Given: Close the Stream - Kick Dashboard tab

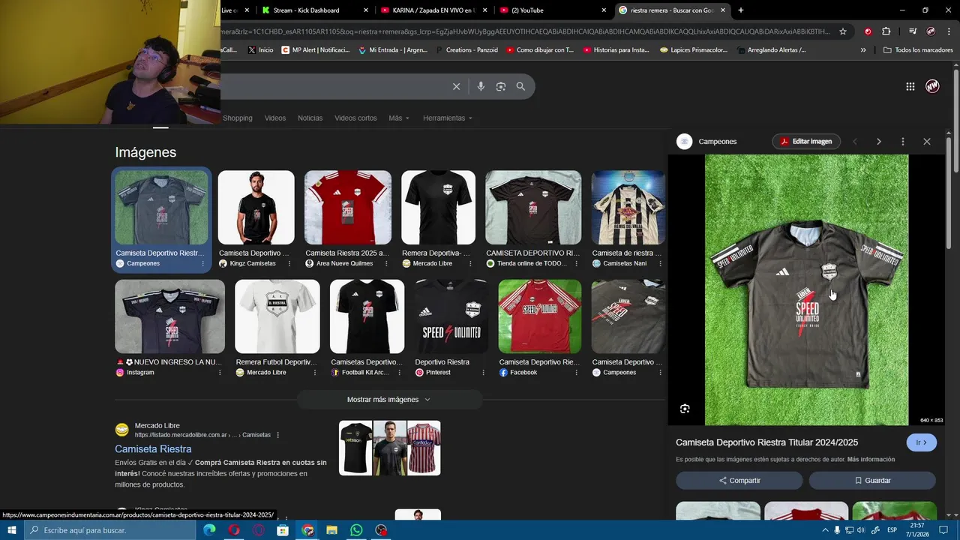Looking at the screenshot, I should 366,10.
